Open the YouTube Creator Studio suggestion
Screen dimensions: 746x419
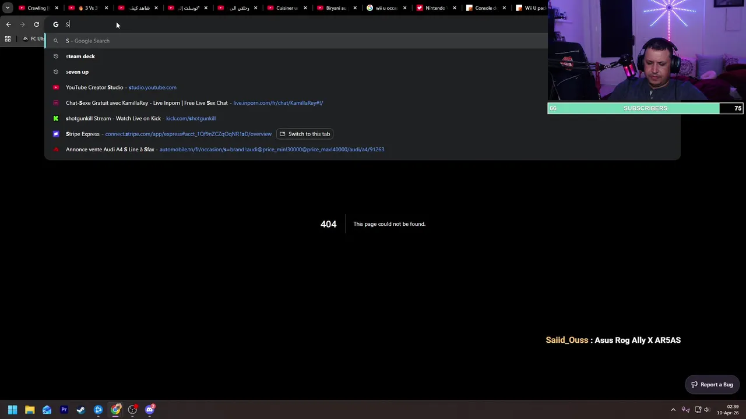click(x=363, y=87)
